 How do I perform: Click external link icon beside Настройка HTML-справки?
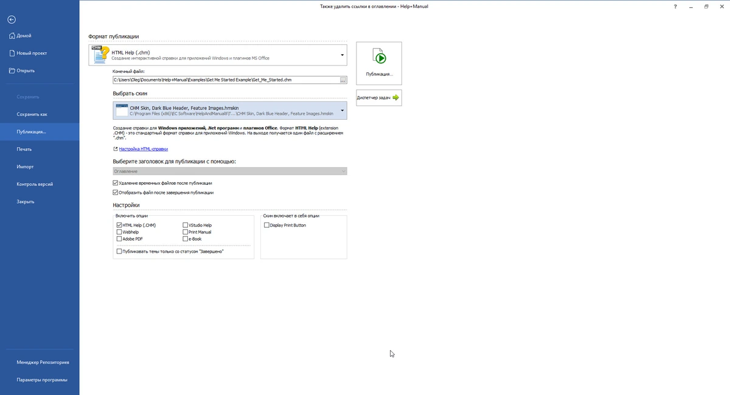(x=115, y=149)
